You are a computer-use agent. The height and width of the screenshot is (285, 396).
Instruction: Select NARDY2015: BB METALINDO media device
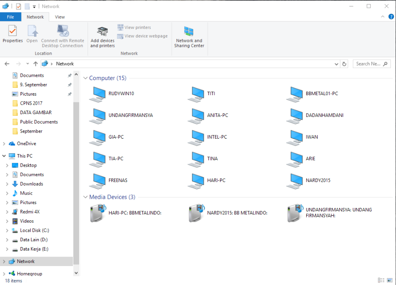click(x=227, y=213)
